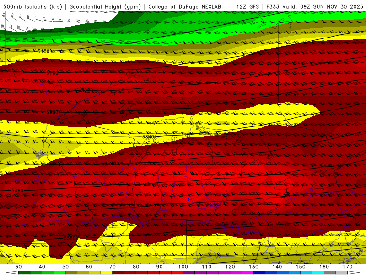Image resolution: width=366 pixels, height=275 pixels.
Task: Click the 5280 height contour label
Action: point(52,112)
